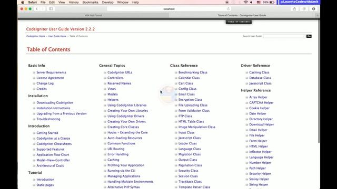Click the Safari back navigation arrow
The height and width of the screenshot is (189, 337).
tap(37, 9)
